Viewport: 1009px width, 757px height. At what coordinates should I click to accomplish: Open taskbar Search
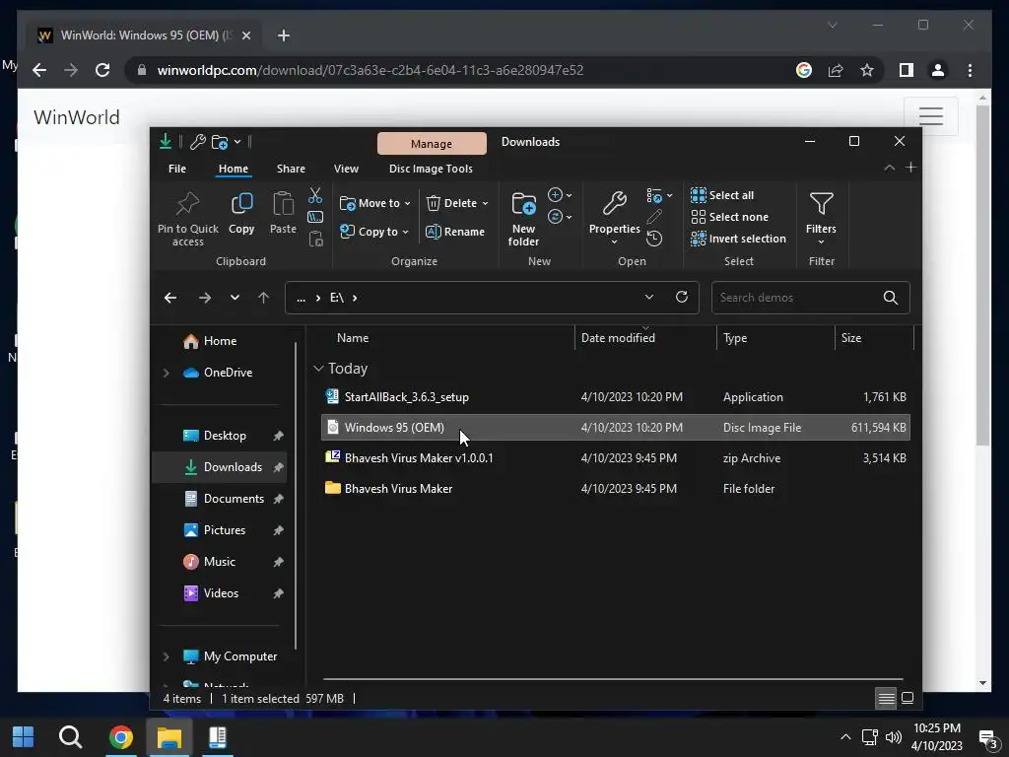[70, 737]
